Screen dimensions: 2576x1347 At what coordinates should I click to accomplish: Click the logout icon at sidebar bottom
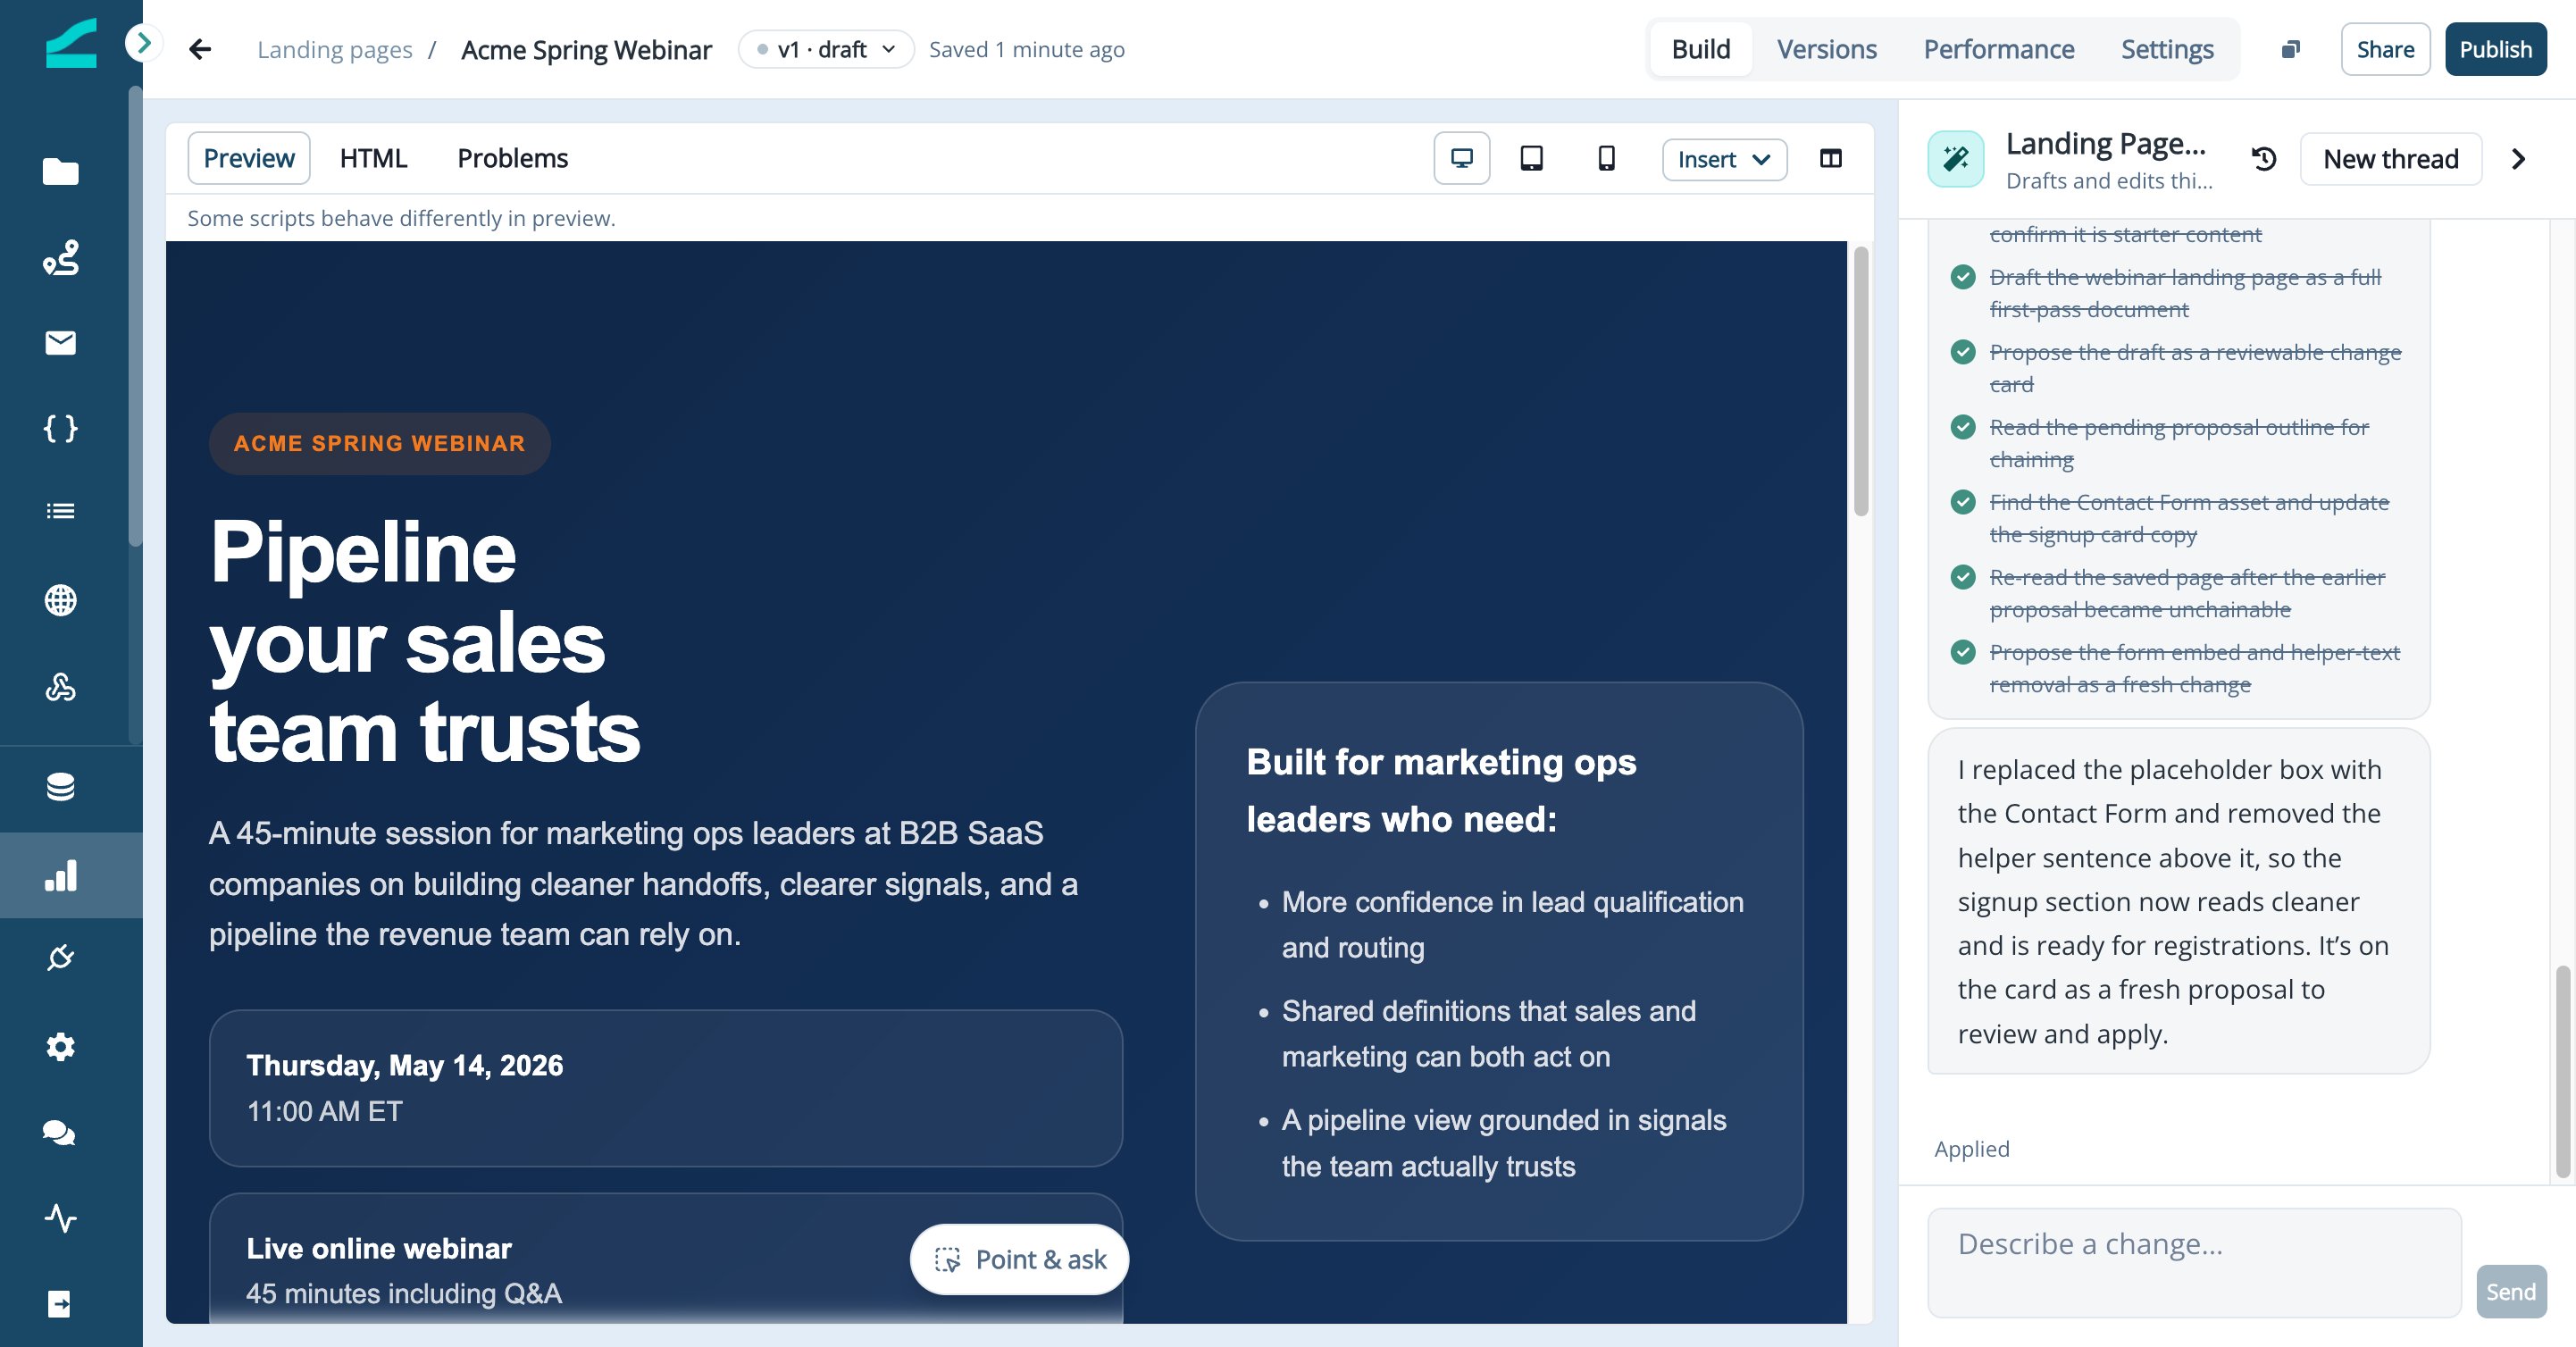(x=61, y=1304)
